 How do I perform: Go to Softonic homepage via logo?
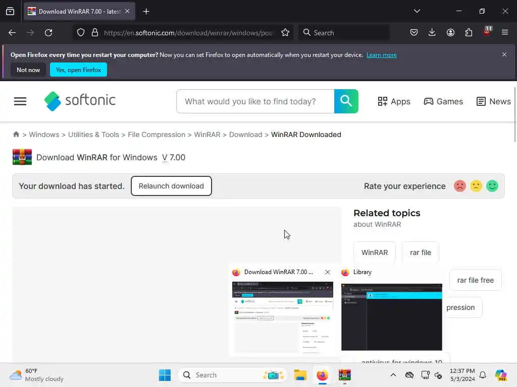[80, 101]
